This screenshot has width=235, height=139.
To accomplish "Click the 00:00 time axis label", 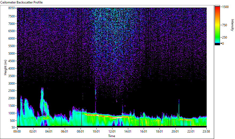I will (17, 132).
